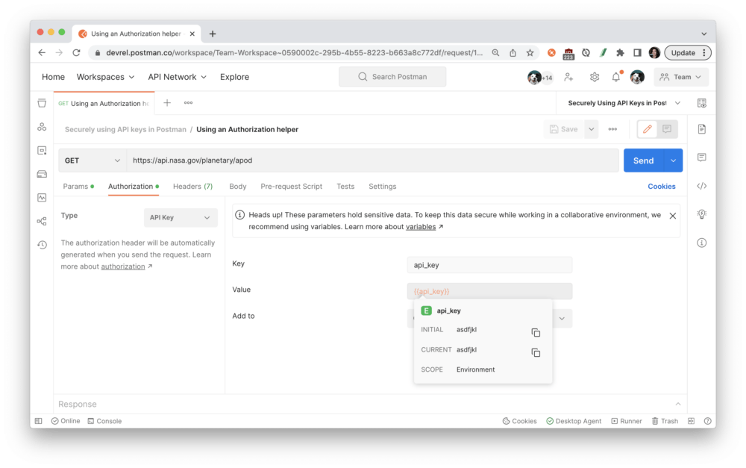Click the Online status indicator
Screen dimensions: 746x468
[x=66, y=421]
